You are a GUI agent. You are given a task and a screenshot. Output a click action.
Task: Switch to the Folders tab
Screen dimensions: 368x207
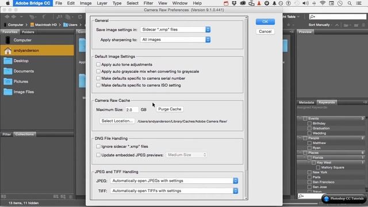click(x=28, y=32)
